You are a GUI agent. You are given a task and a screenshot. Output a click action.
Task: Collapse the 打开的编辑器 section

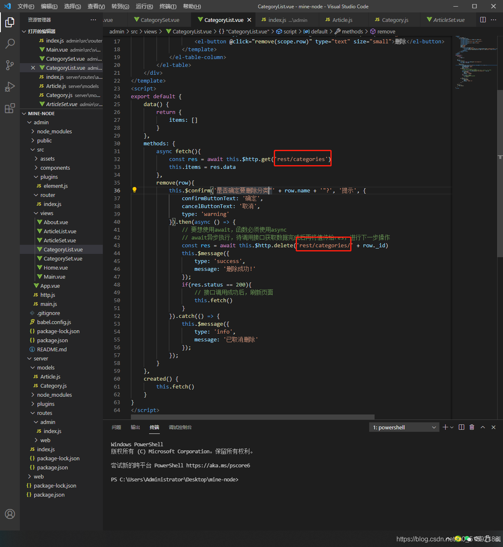61,31
